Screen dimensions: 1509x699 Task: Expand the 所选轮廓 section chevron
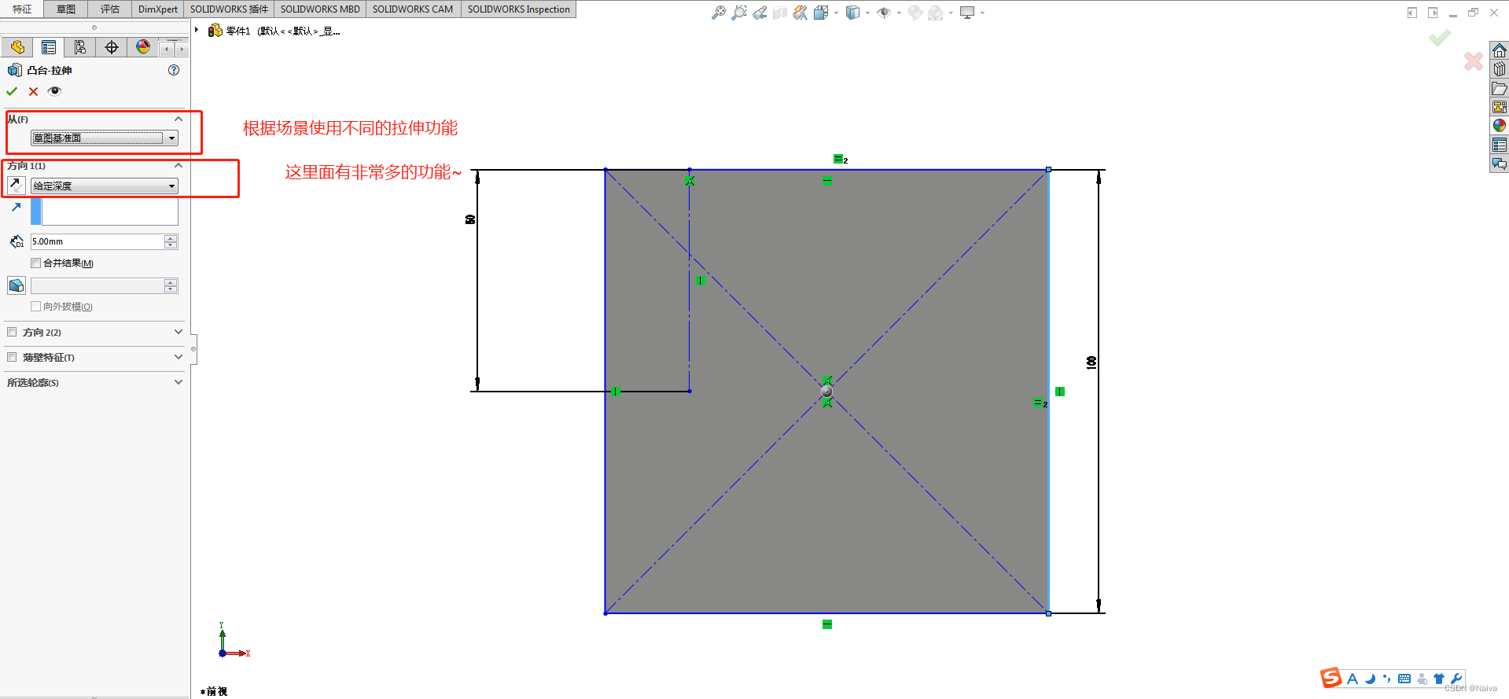point(179,383)
